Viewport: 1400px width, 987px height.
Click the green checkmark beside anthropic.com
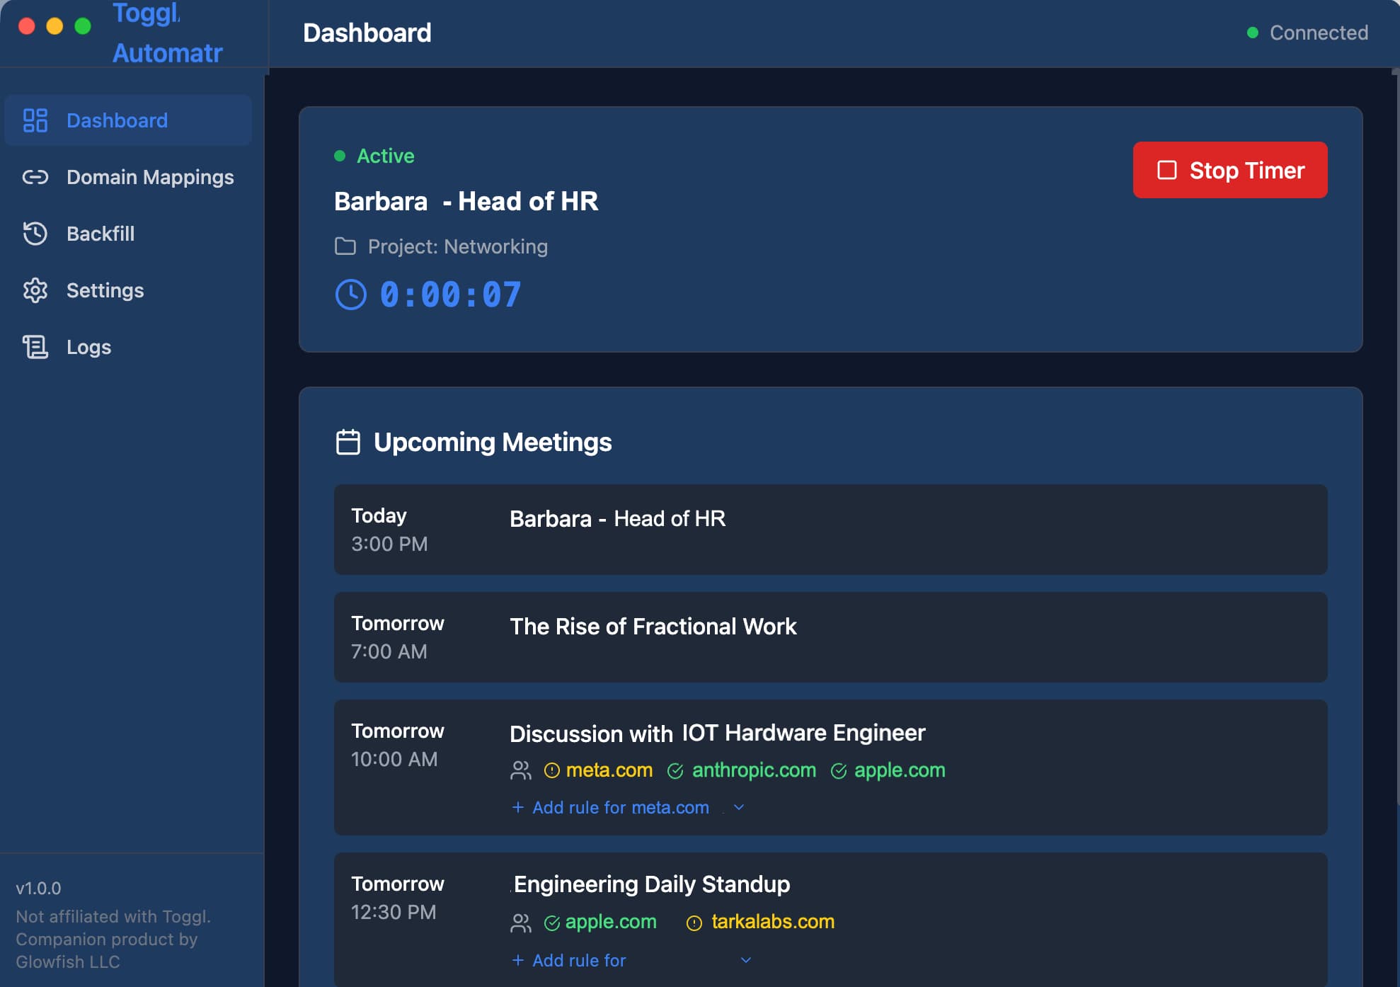point(675,770)
